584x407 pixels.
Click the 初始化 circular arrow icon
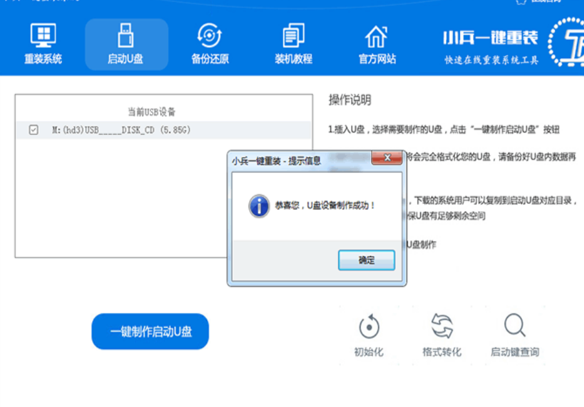(368, 327)
